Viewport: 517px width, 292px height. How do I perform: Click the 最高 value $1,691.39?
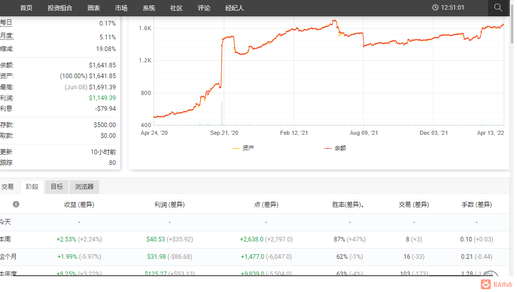pos(102,87)
